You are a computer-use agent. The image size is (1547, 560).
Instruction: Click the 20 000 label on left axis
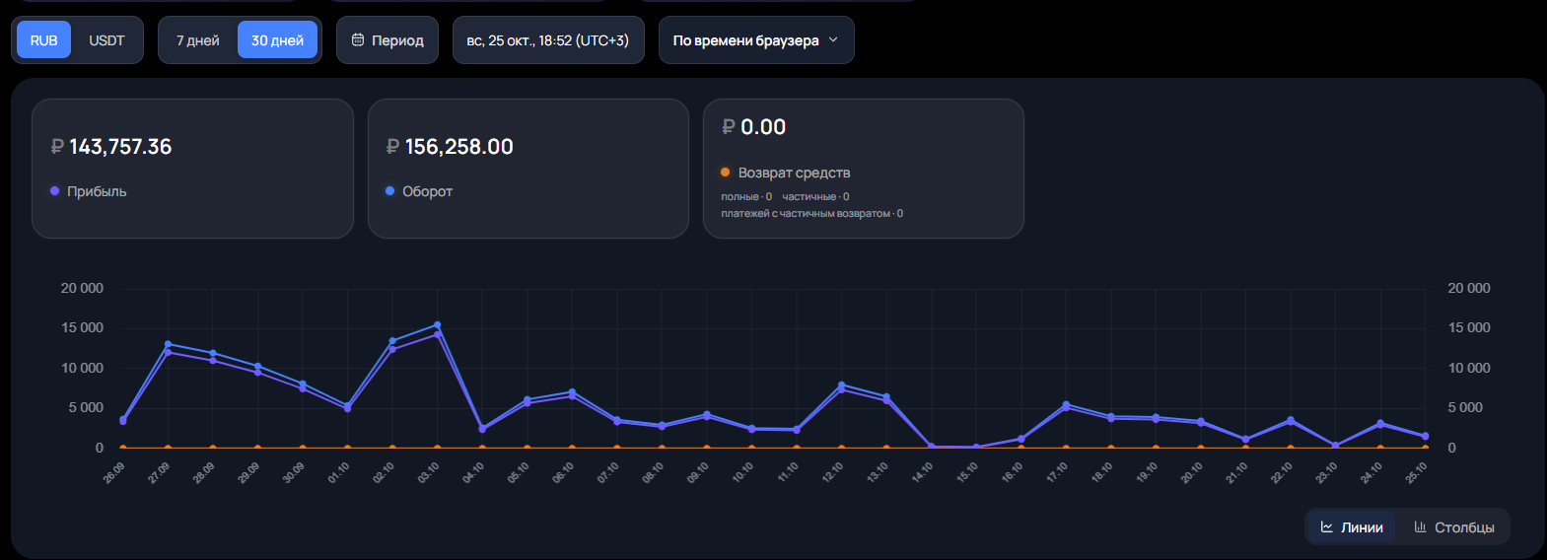[82, 288]
